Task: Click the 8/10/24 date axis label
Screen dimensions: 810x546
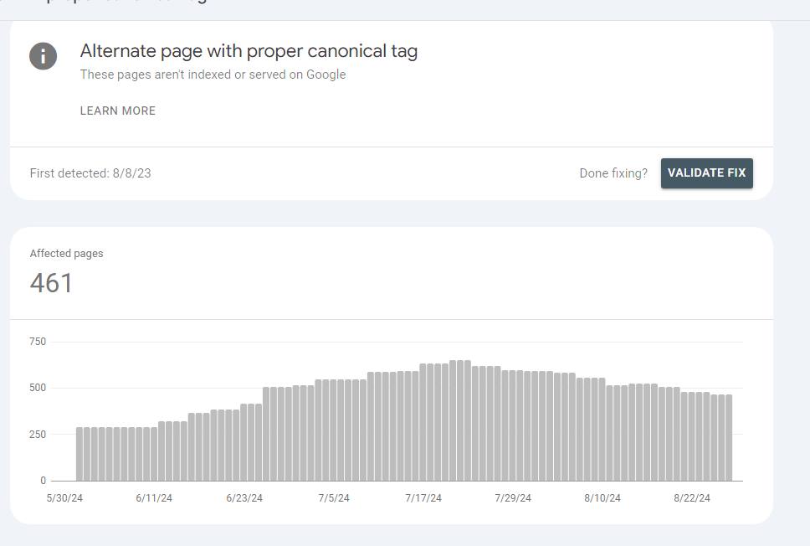Action: [x=602, y=498]
